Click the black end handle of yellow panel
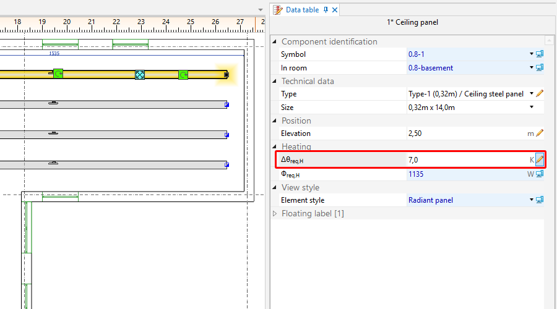 [x=227, y=75]
